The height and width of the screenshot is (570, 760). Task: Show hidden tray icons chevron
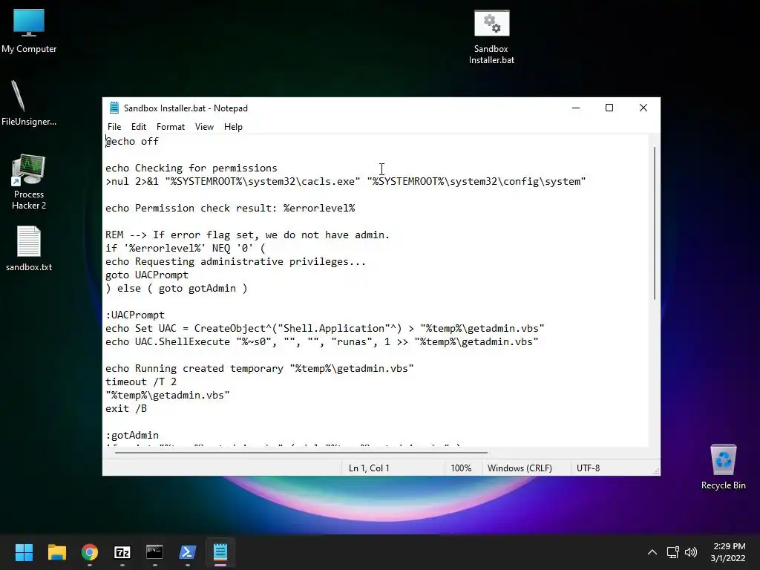click(652, 552)
